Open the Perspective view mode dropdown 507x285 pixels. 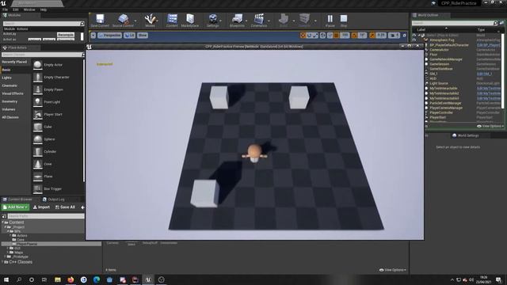tap(109, 35)
